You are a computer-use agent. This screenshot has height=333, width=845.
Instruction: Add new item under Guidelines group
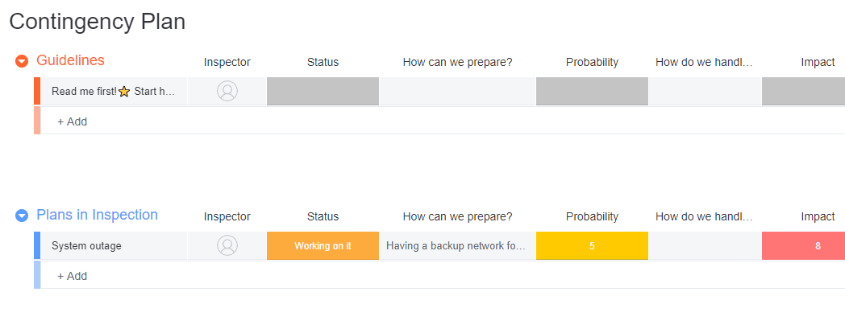(73, 121)
